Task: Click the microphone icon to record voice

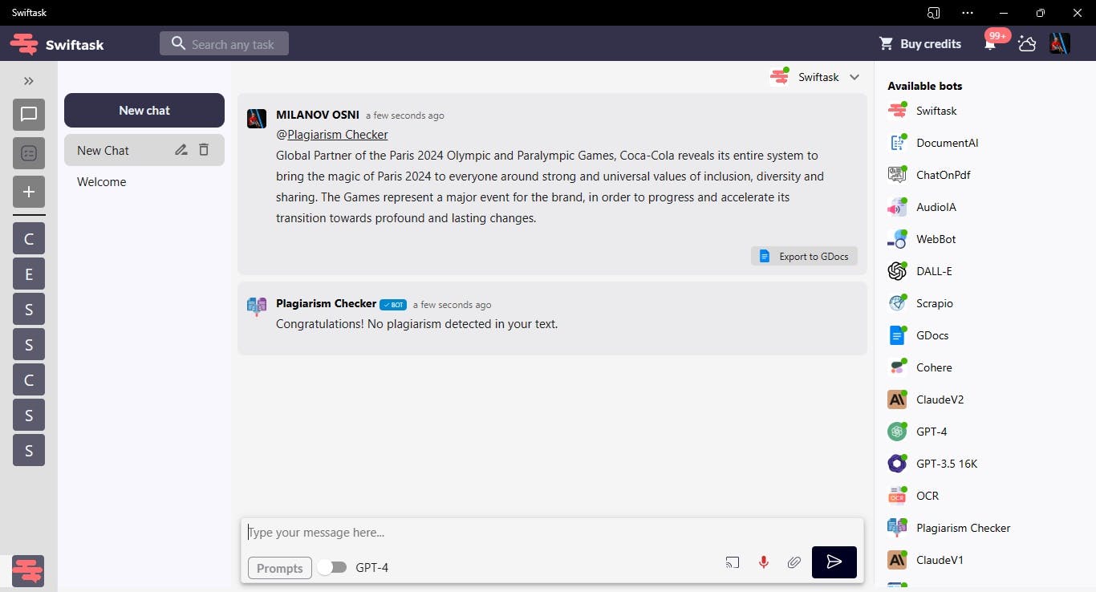Action: point(764,562)
